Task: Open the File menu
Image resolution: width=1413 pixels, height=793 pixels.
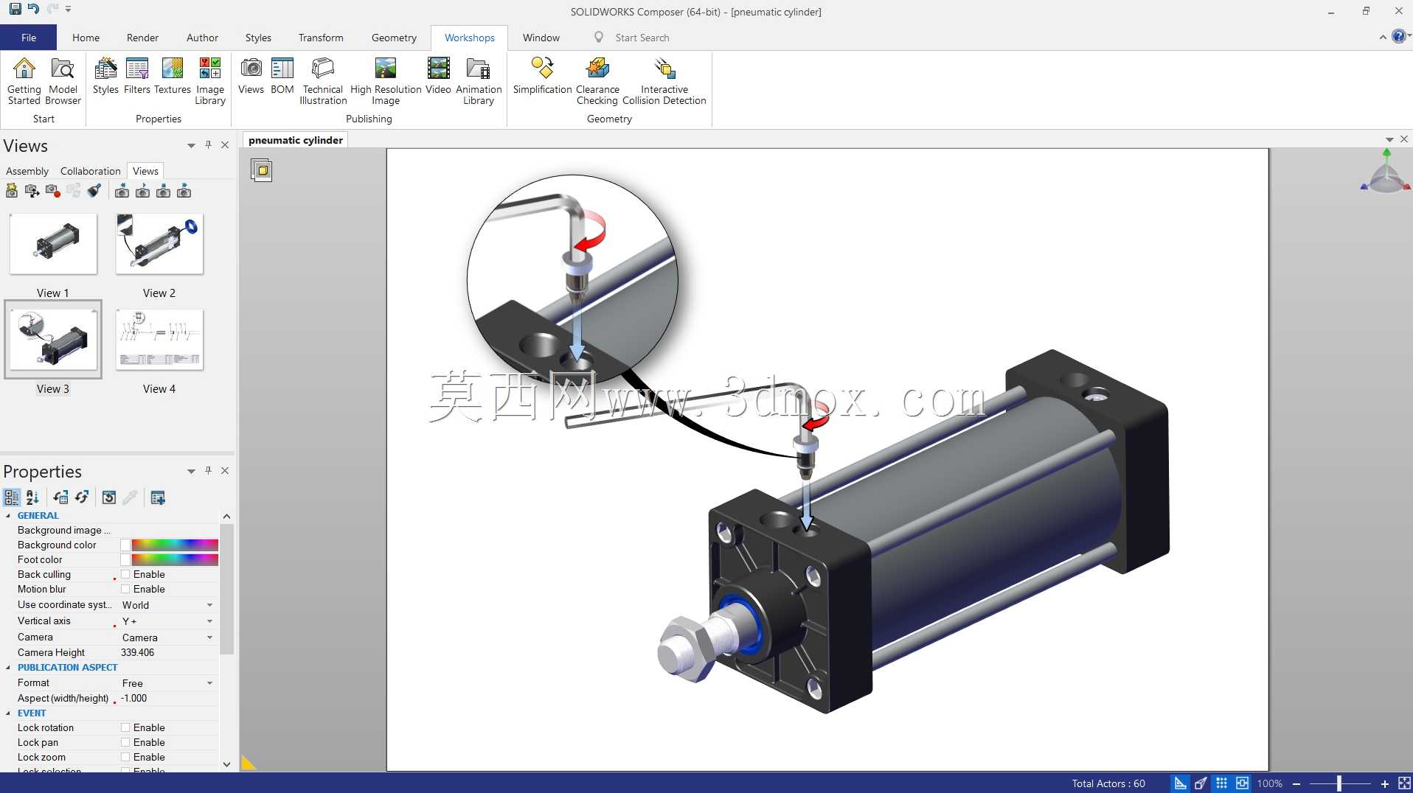Action: [29, 38]
